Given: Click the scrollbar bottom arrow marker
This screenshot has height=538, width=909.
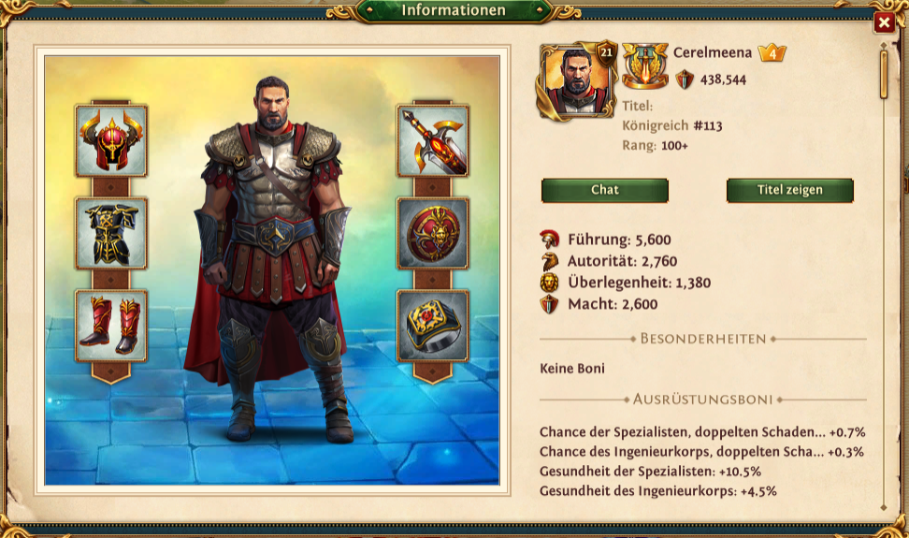Looking at the screenshot, I should (884, 508).
